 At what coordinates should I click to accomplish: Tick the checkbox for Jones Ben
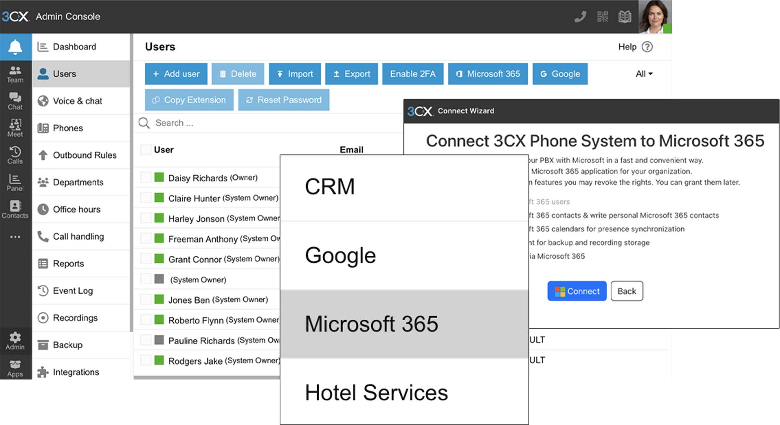click(x=146, y=299)
